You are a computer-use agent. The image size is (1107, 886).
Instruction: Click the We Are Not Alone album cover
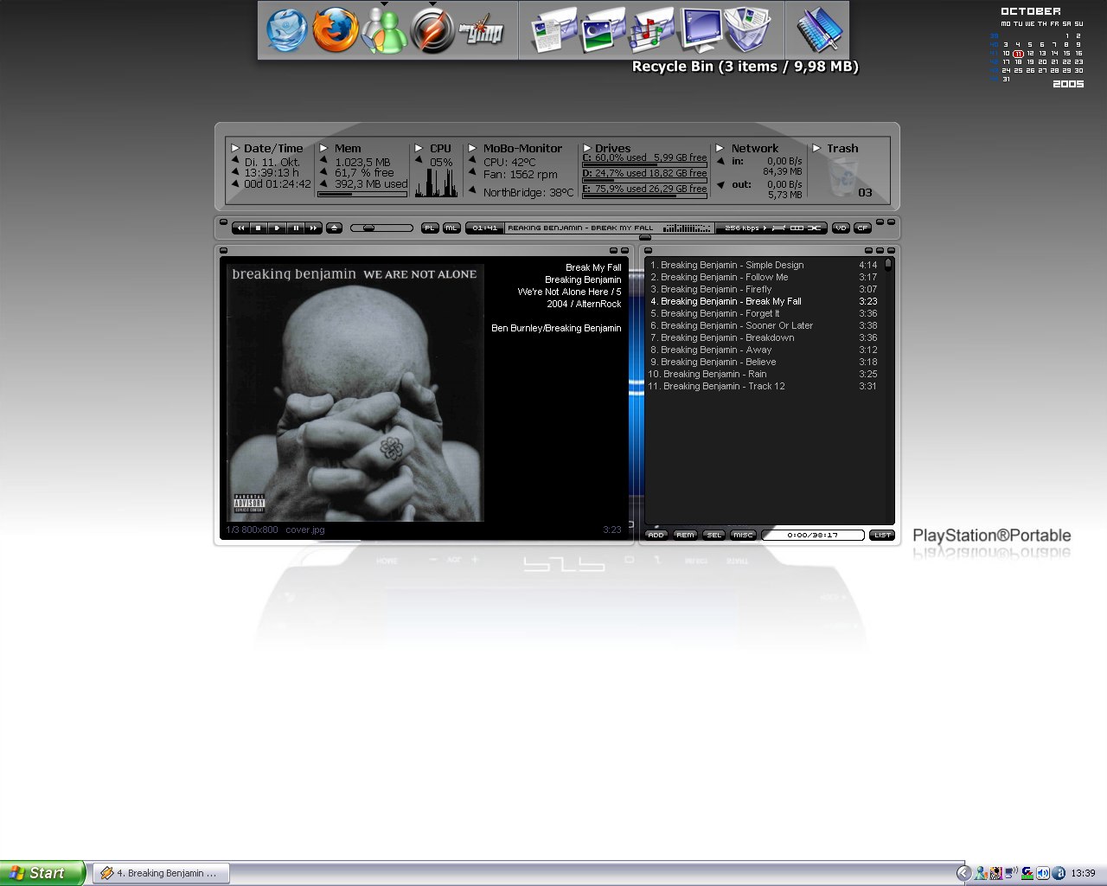[355, 393]
